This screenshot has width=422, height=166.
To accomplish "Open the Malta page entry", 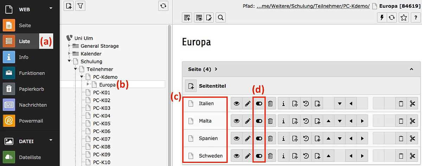I will (x=205, y=121).
